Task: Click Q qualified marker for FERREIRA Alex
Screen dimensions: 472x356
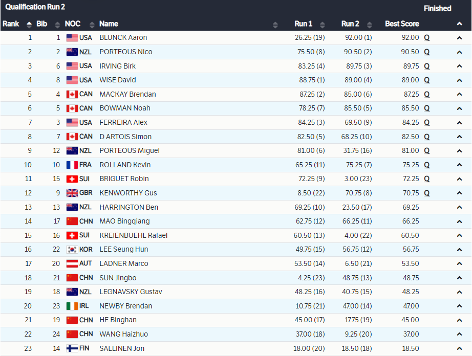Action: point(426,123)
